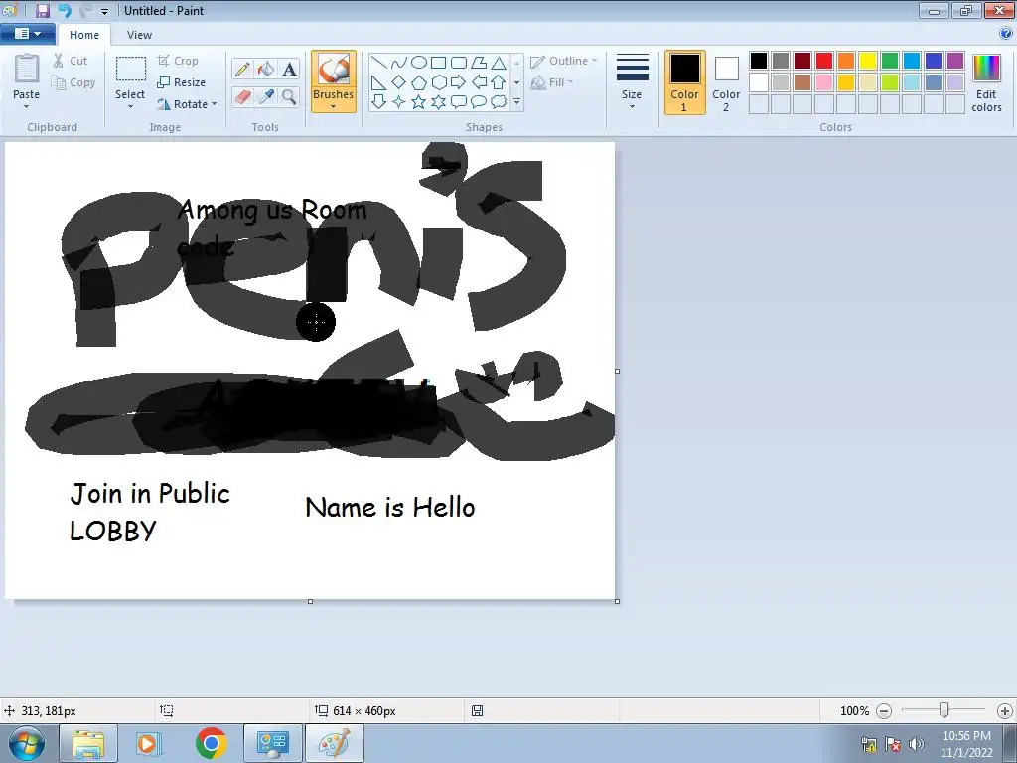Select the Pencil tool
This screenshot has height=763, width=1017.
pyautogui.click(x=242, y=69)
